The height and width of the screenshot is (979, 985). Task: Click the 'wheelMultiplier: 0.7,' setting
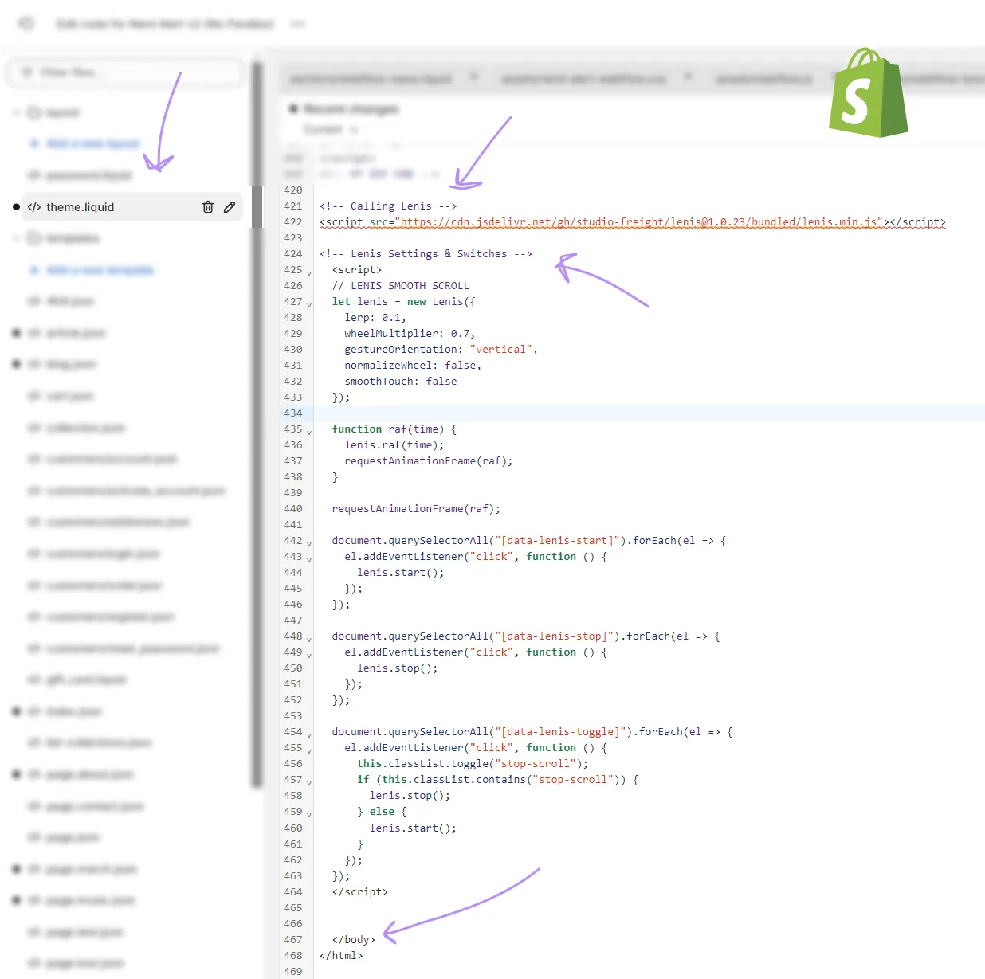(x=410, y=334)
